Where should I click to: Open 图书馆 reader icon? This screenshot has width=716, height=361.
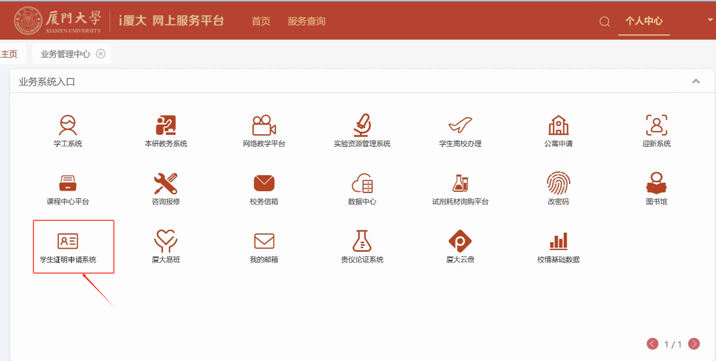tap(657, 183)
